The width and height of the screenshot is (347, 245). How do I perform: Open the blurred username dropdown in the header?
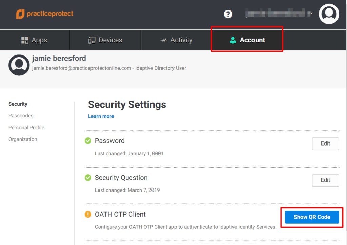click(x=279, y=13)
